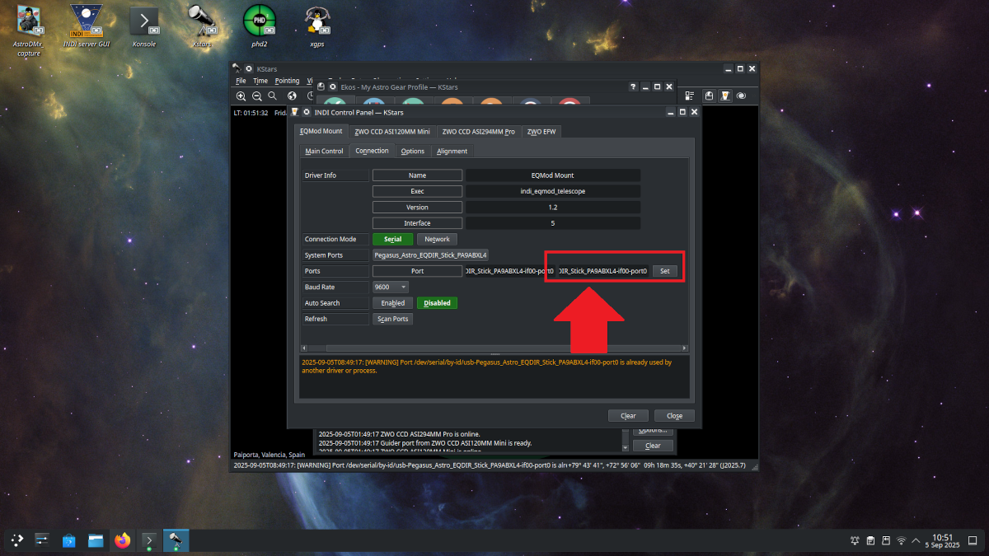The image size is (989, 556).
Task: Click the Clear button in the Ekos window
Action: pos(653,446)
